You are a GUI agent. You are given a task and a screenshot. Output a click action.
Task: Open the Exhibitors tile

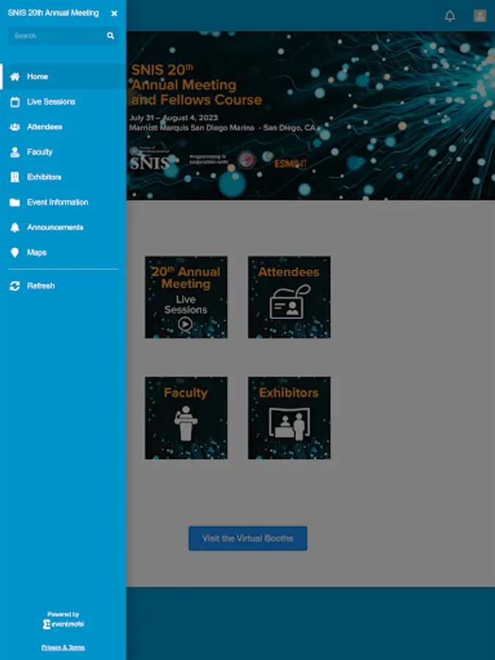pos(289,418)
